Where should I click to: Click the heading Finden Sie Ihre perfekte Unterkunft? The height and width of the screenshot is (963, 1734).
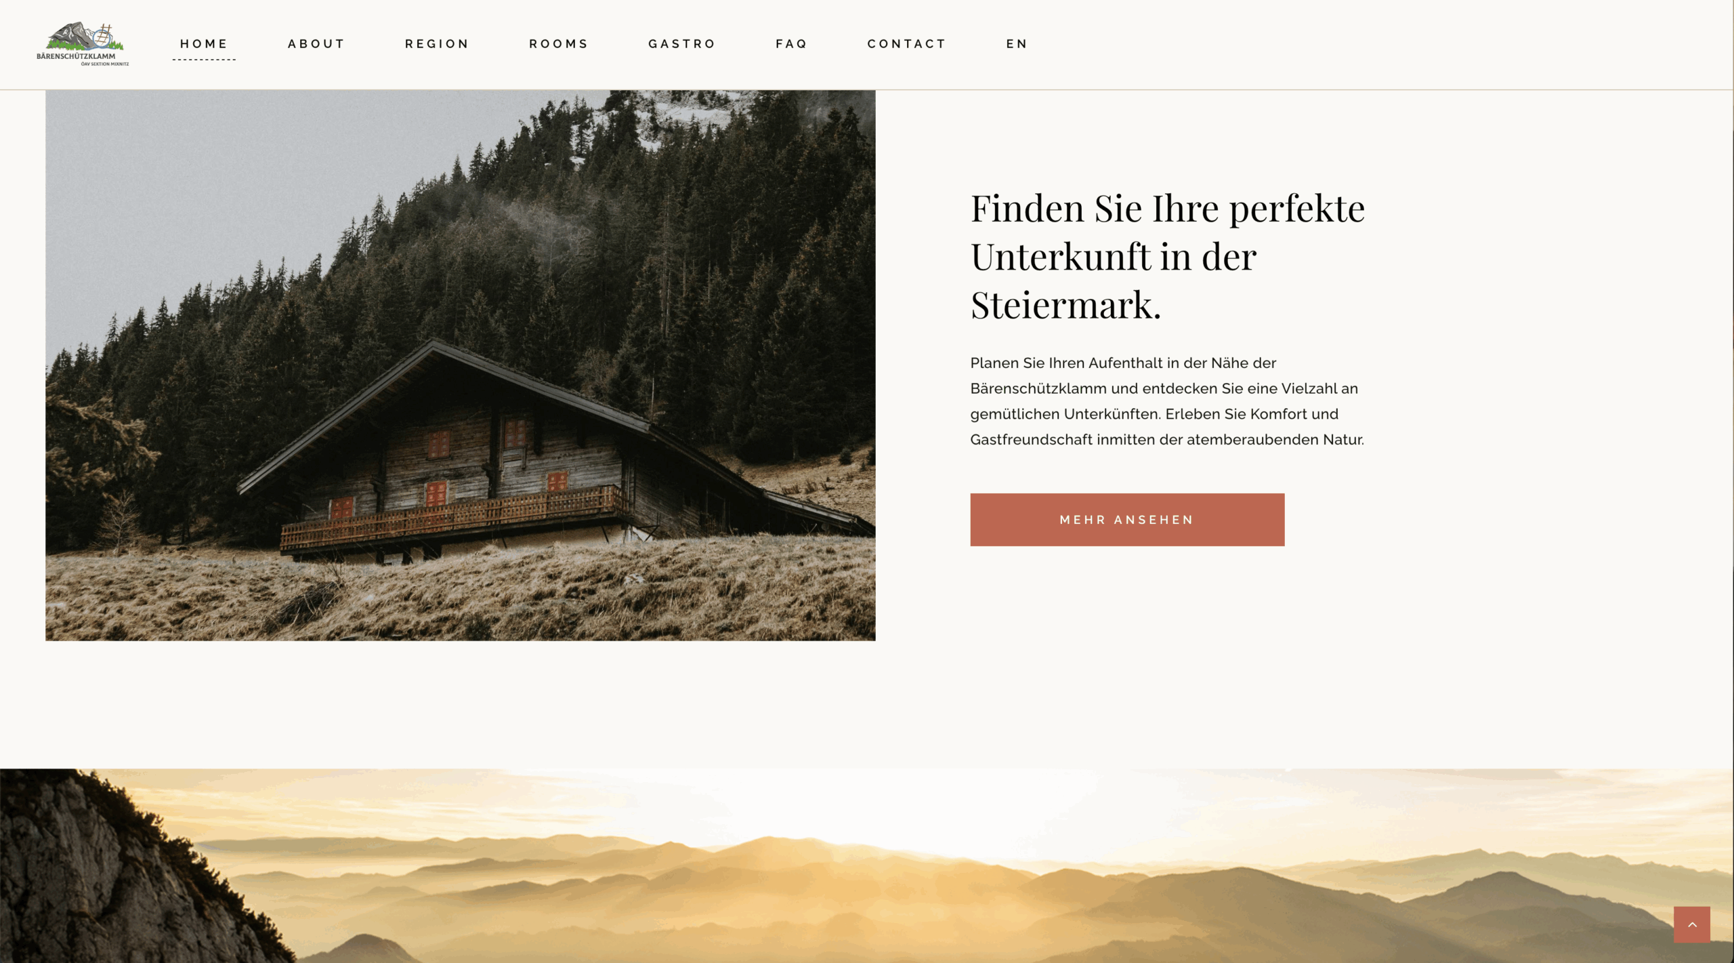[x=1168, y=256]
